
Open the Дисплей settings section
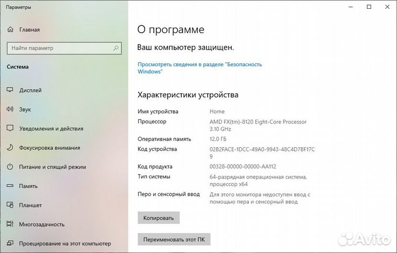(30, 90)
